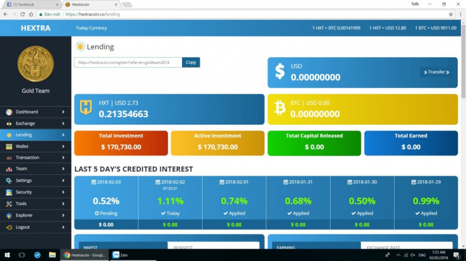
Task: Open the INVEST tab
Action: (123, 246)
